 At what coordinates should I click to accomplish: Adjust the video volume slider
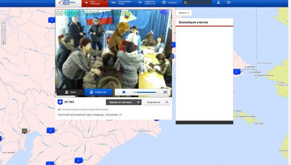pyautogui.click(x=146, y=92)
